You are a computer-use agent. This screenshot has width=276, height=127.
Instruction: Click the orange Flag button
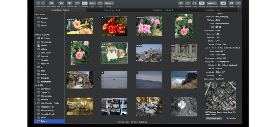tap(100, 3)
